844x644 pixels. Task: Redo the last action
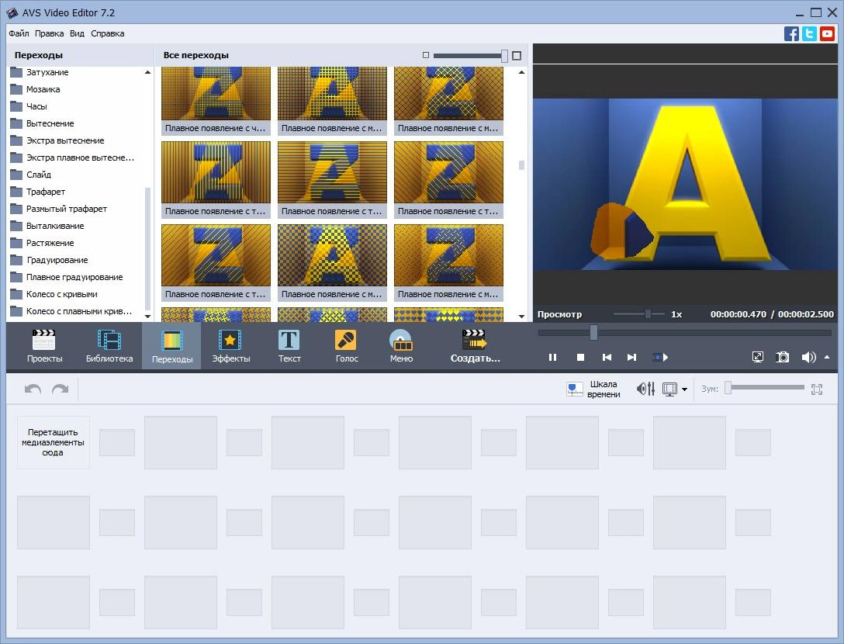pos(60,389)
